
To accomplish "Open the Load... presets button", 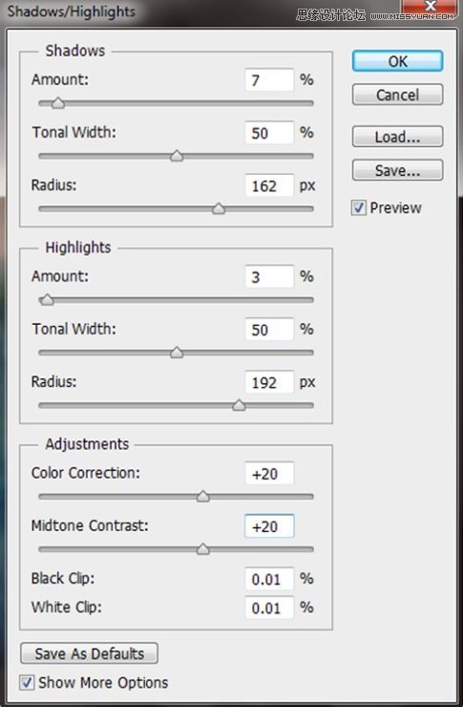I will pyautogui.click(x=397, y=137).
